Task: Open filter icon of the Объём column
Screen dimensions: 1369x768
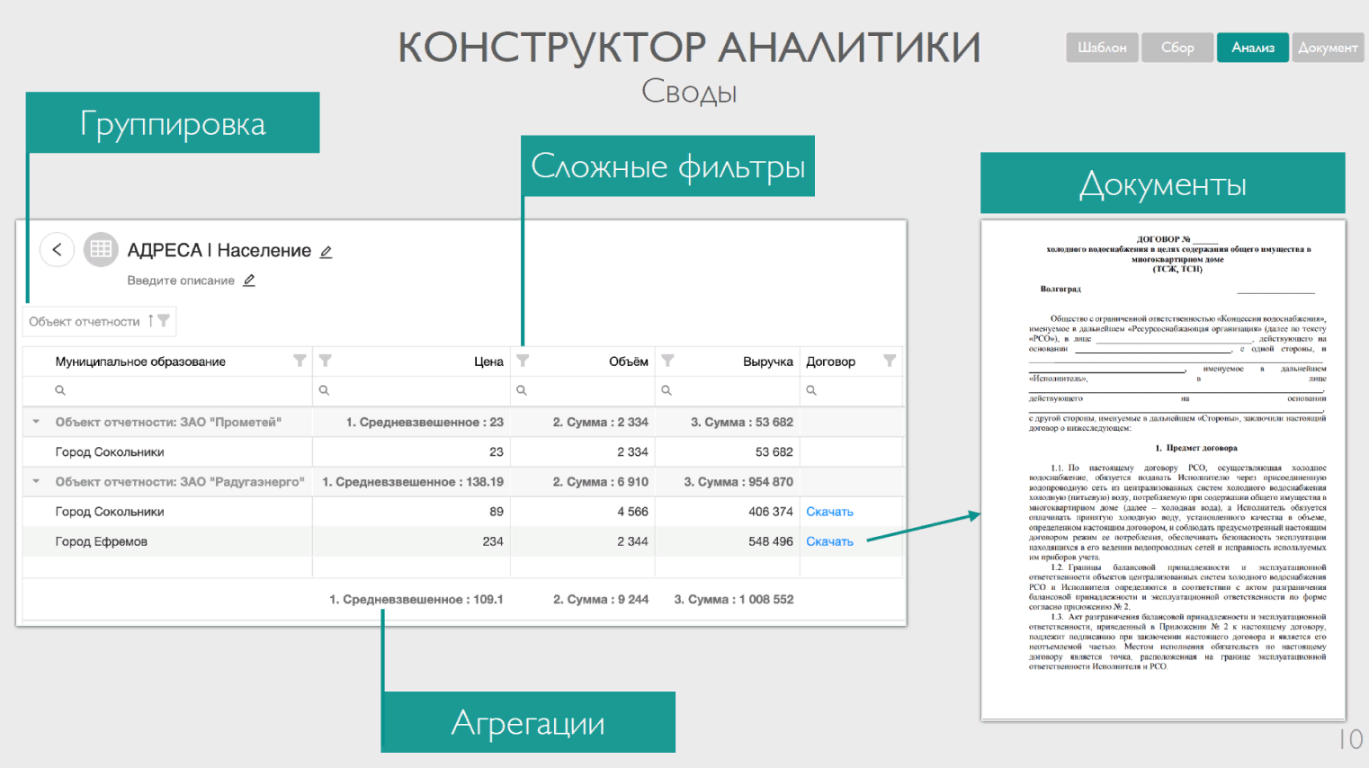Action: tap(523, 361)
